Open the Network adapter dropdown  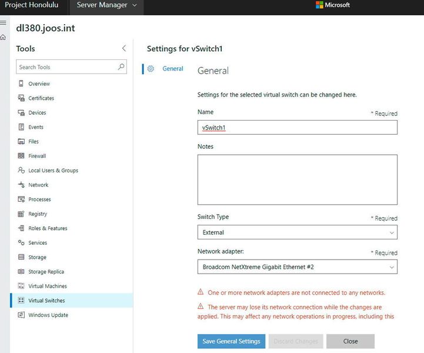pos(297,267)
